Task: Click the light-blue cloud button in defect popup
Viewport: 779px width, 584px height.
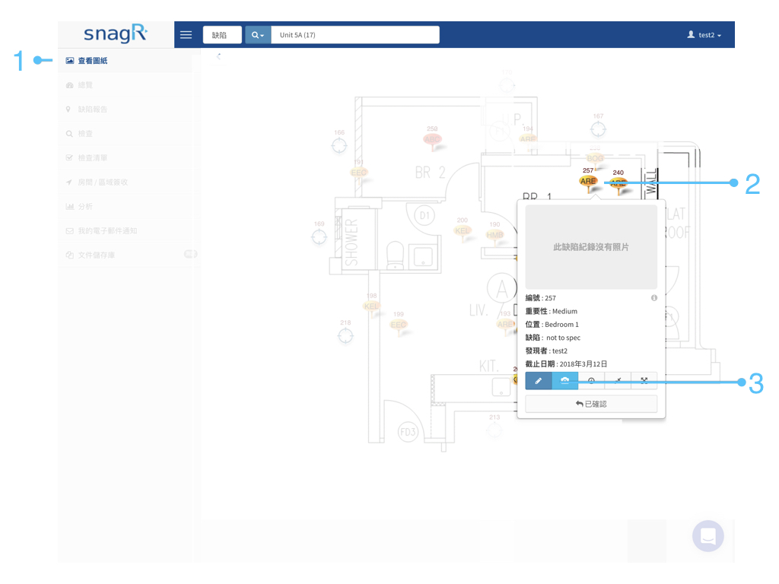Action: click(x=565, y=381)
